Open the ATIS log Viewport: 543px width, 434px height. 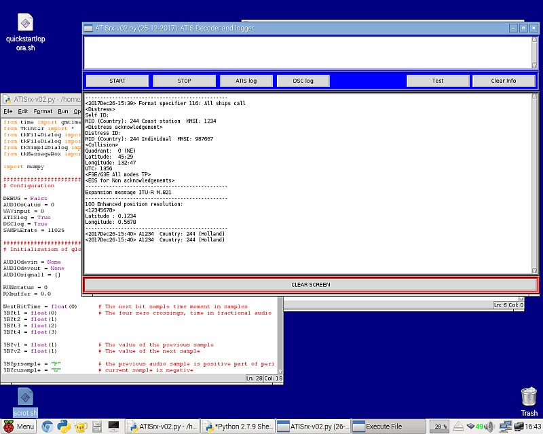[x=246, y=81]
